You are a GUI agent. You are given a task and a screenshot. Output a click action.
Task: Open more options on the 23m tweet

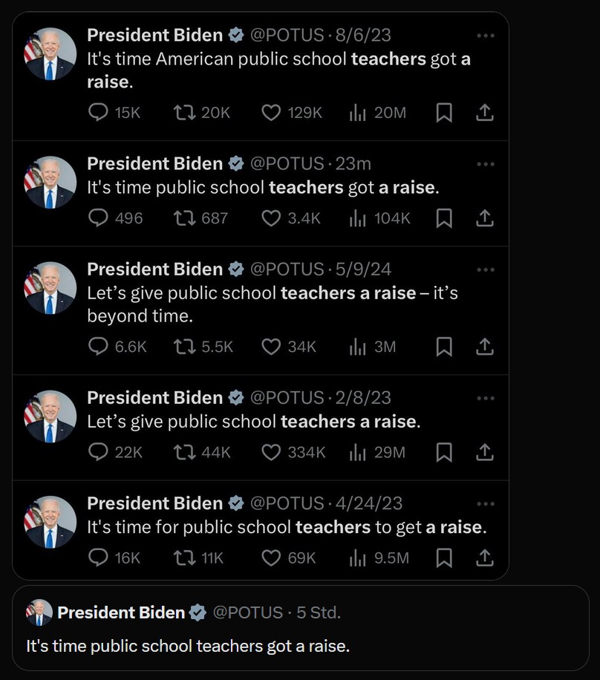coord(486,164)
